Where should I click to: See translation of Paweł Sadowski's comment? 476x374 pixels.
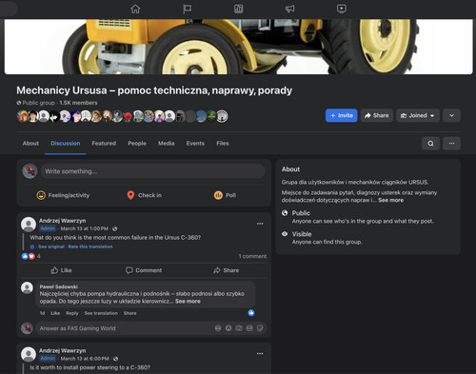coord(101,313)
